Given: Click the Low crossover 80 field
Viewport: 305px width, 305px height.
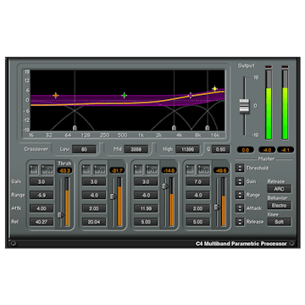Looking at the screenshot, I should click(x=84, y=149).
